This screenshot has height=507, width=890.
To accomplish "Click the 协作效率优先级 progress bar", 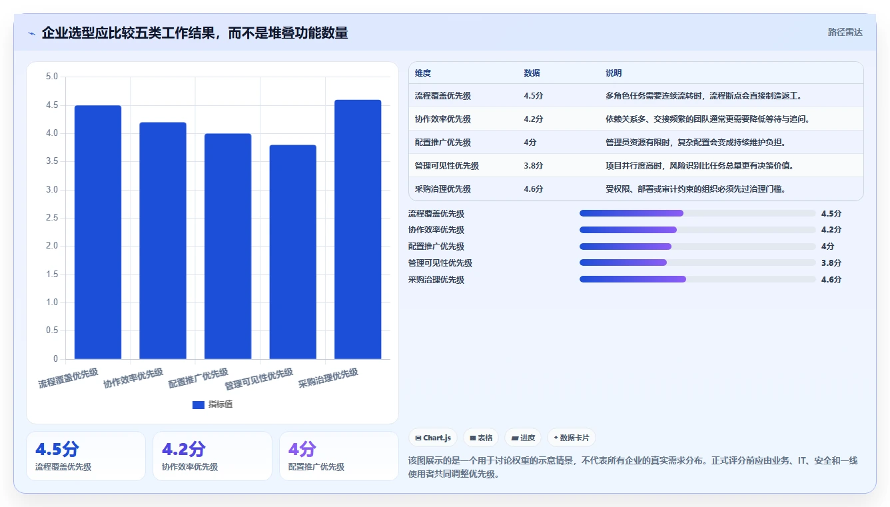I will (x=697, y=230).
